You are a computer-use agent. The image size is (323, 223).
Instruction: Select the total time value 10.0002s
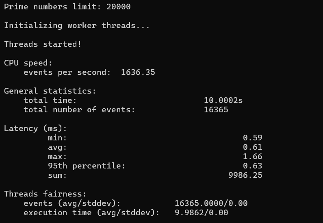pyautogui.click(x=223, y=101)
